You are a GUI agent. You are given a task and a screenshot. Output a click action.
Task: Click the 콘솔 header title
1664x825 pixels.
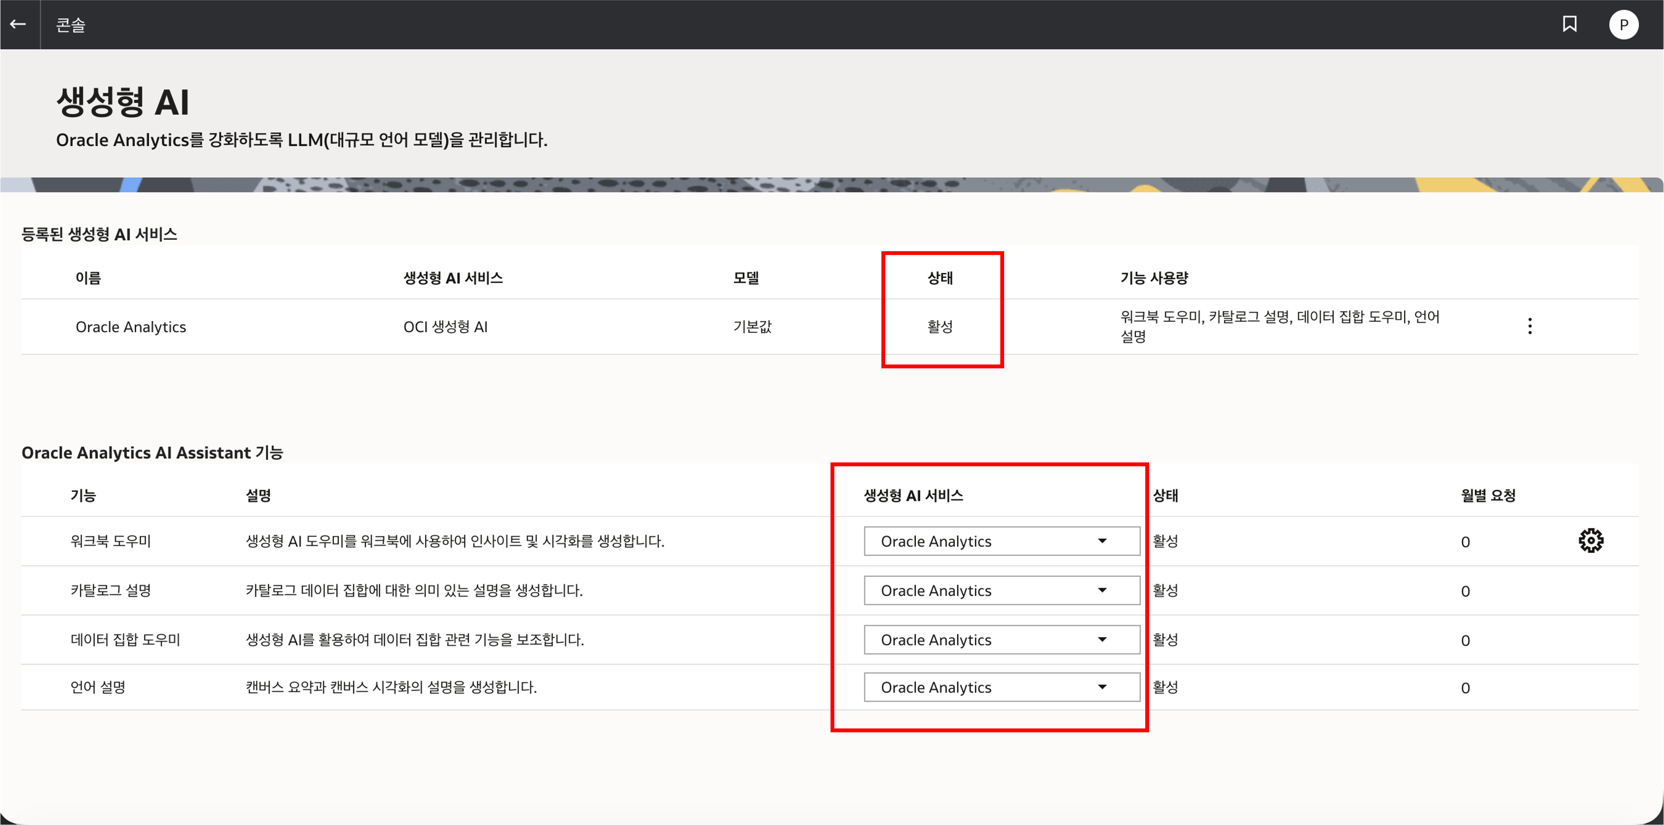pos(71,24)
